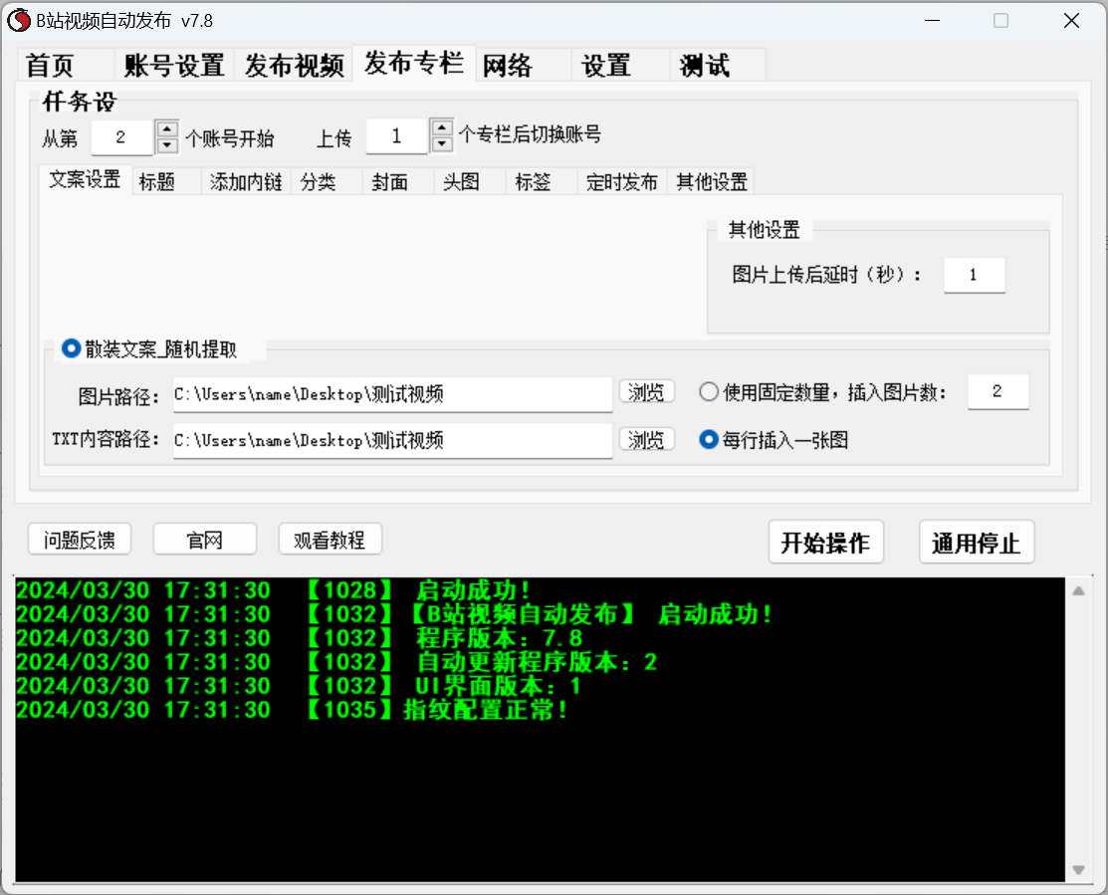
Task: Click the 图片上传后延时 seconds field
Action: 974,275
